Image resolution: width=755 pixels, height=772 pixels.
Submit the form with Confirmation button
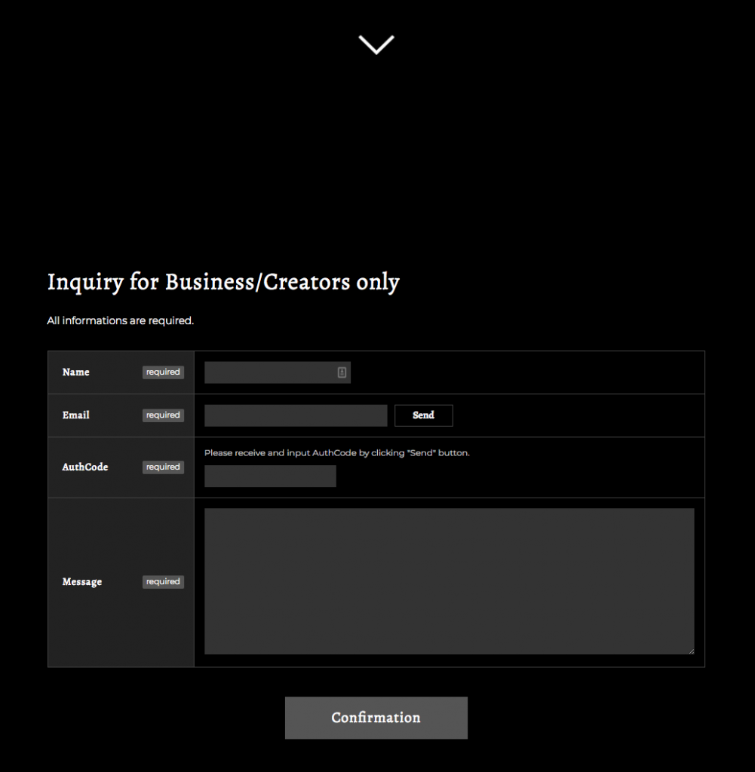point(376,718)
